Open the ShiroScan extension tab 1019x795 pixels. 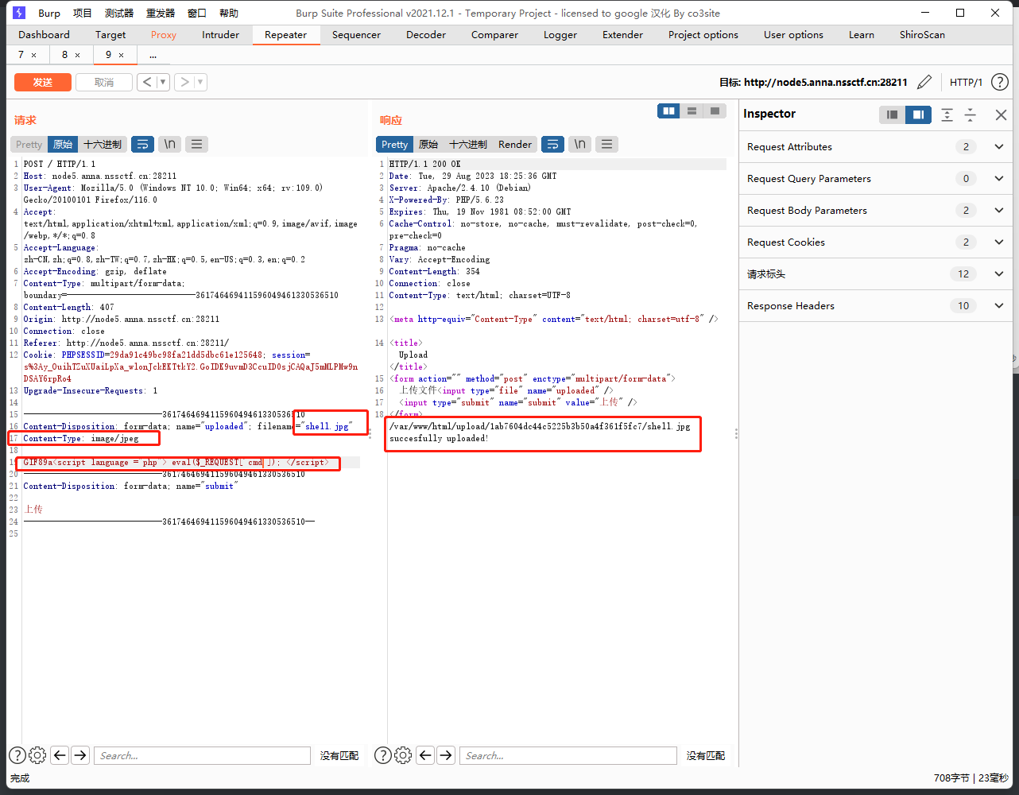coord(922,34)
